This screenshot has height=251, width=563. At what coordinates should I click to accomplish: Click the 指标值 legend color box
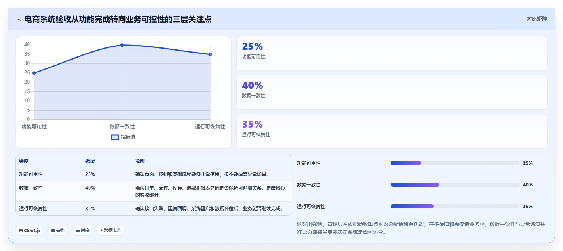coord(115,137)
